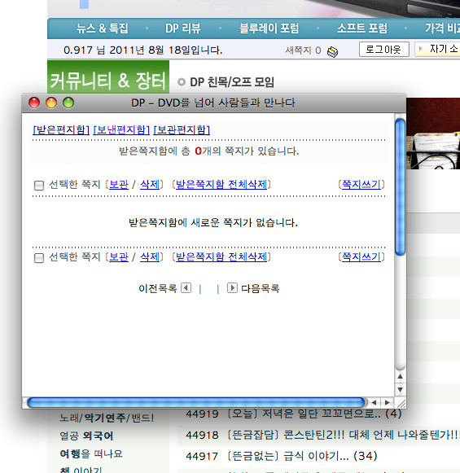The width and height of the screenshot is (460, 473).
Task: Click the 커뮤니티 & 장터 banner
Action: coord(108,77)
